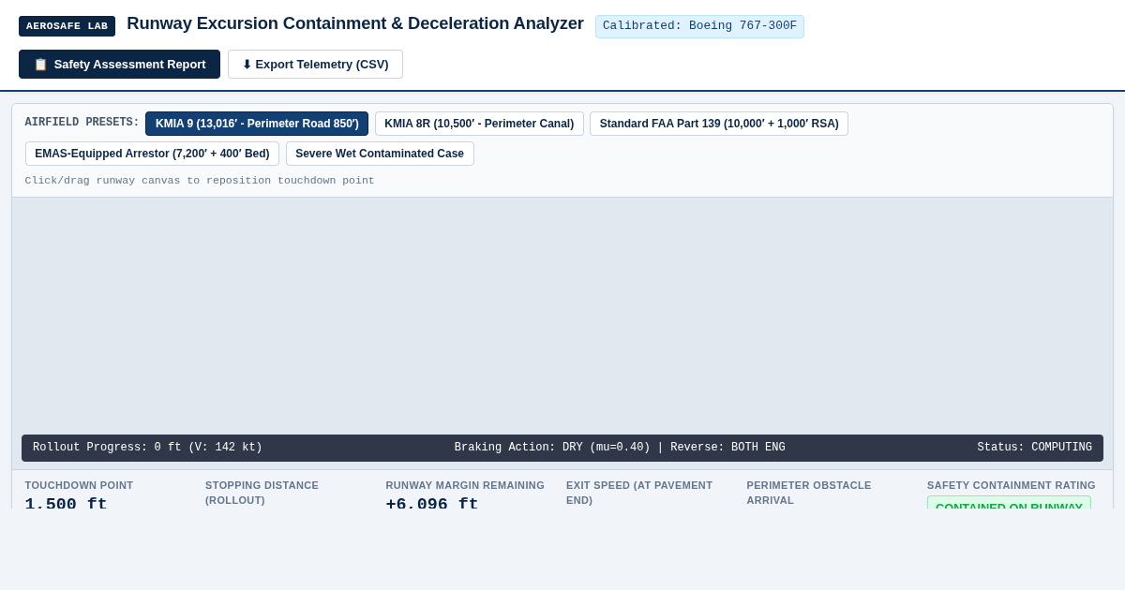Click the Status: COMPUTING indicator
Image resolution: width=1125 pixels, height=590 pixels.
(x=1034, y=448)
